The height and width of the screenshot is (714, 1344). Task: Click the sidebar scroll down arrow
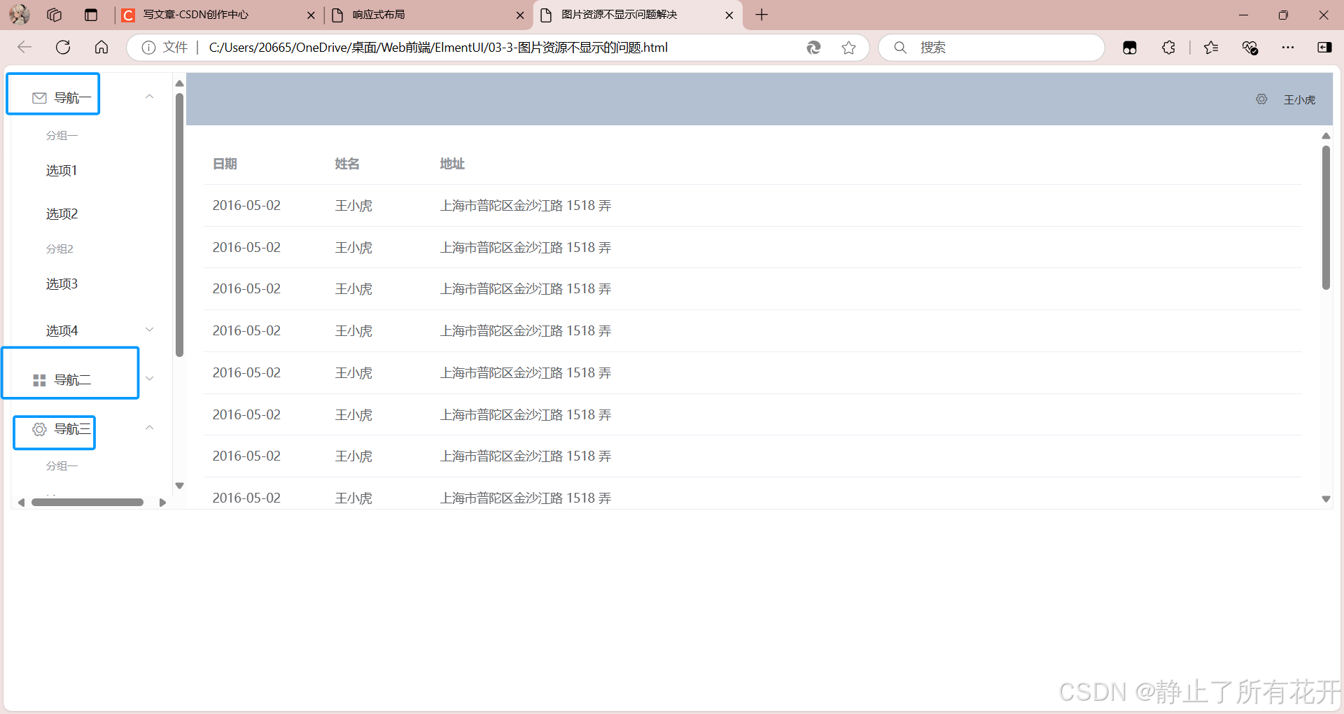click(x=179, y=486)
